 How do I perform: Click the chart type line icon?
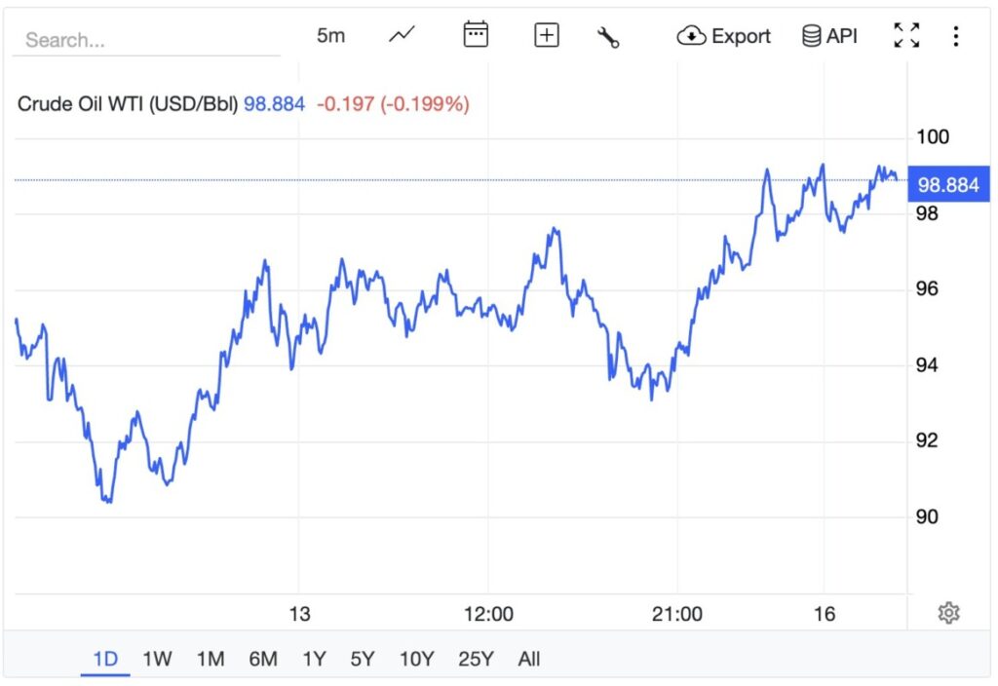pos(402,36)
